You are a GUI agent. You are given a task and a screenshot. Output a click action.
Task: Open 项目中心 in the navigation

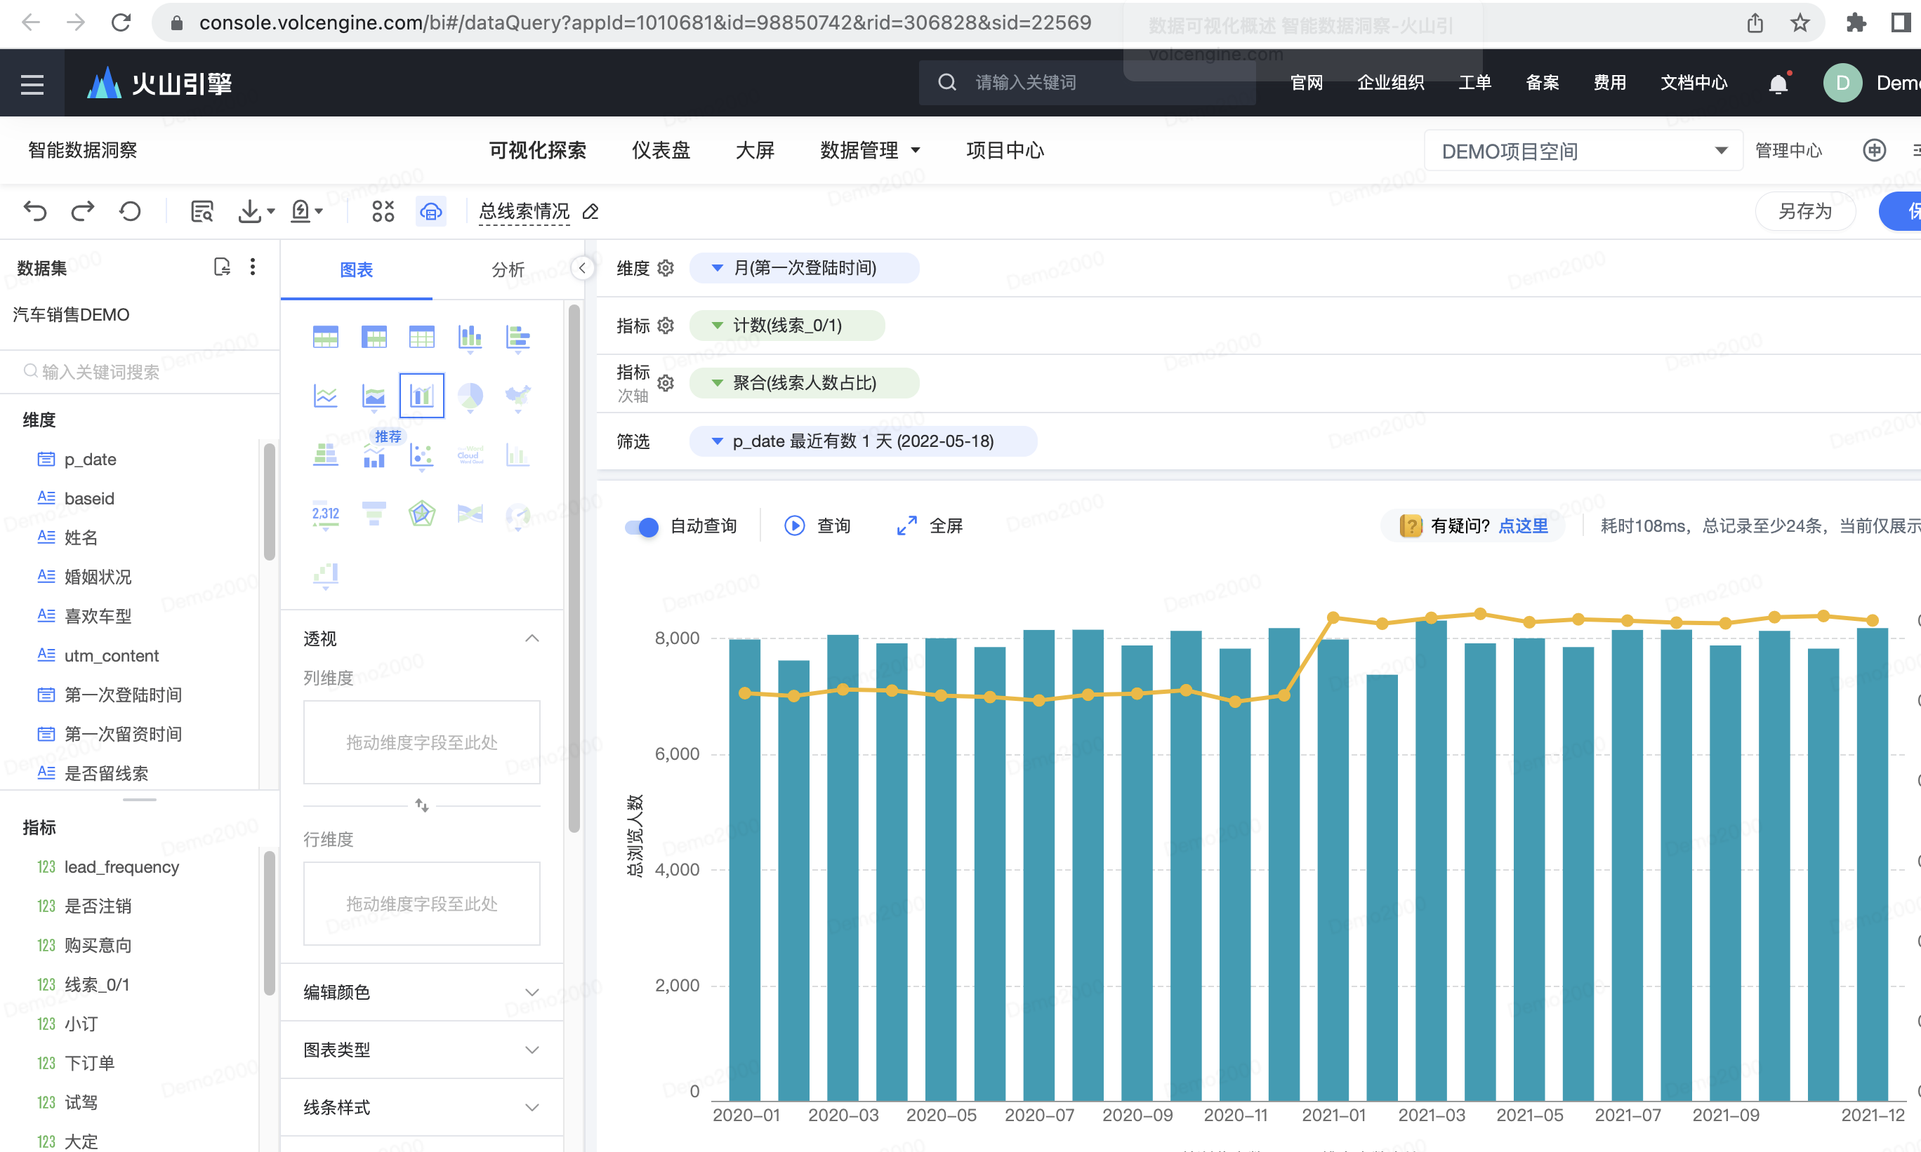(1005, 151)
